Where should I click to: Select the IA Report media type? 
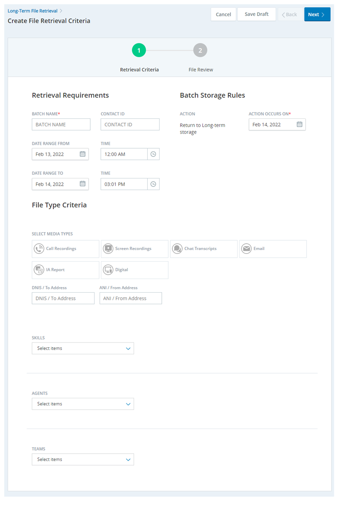[x=65, y=270]
